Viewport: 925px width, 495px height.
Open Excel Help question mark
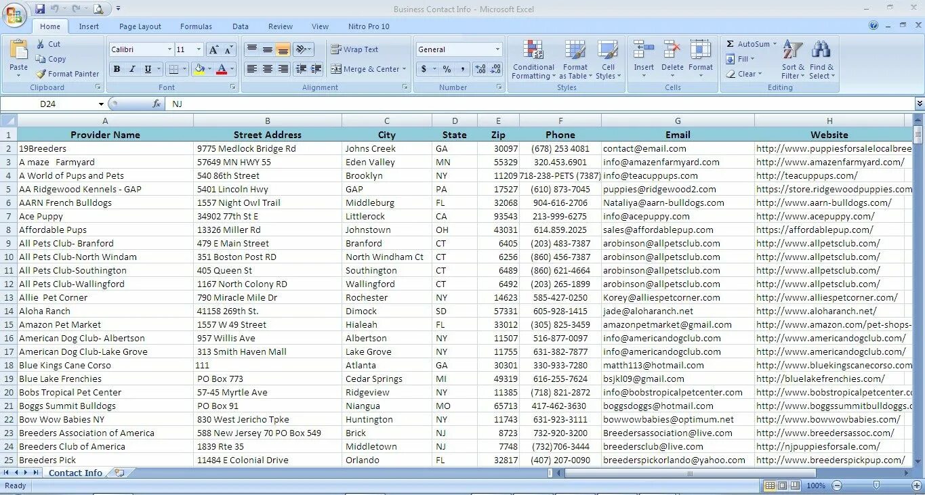point(874,26)
